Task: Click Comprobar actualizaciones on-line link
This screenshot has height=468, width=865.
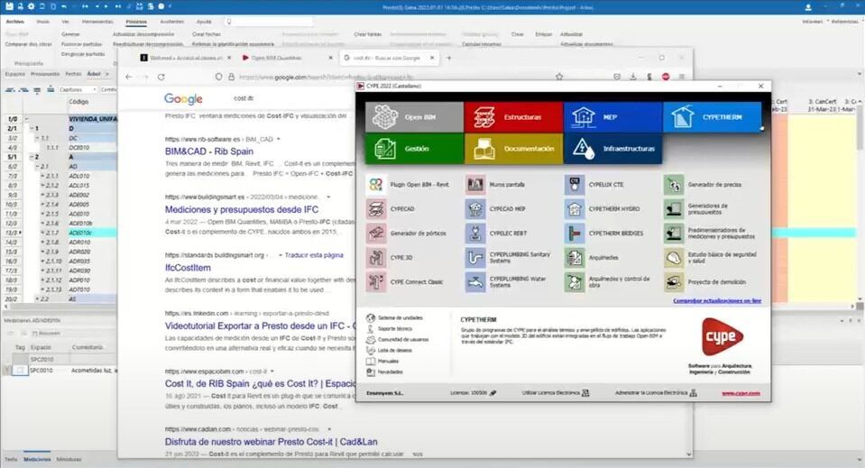Action: [717, 300]
